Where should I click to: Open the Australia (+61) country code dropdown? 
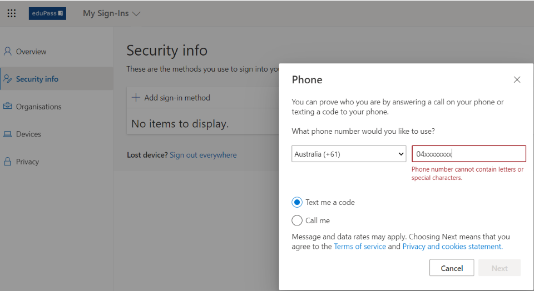[349, 154]
